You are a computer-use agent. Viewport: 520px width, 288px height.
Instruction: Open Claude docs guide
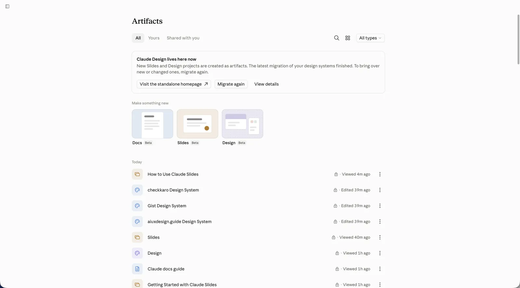[x=166, y=269]
